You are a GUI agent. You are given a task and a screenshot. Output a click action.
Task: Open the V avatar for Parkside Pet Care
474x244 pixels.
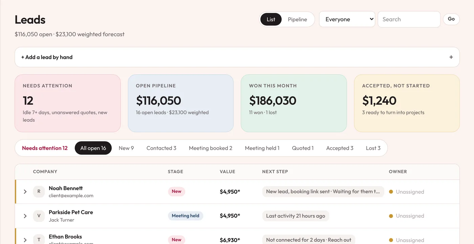click(x=39, y=216)
